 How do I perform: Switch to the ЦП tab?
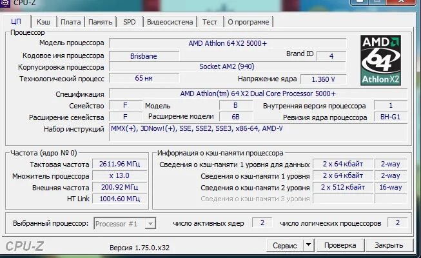pos(16,21)
